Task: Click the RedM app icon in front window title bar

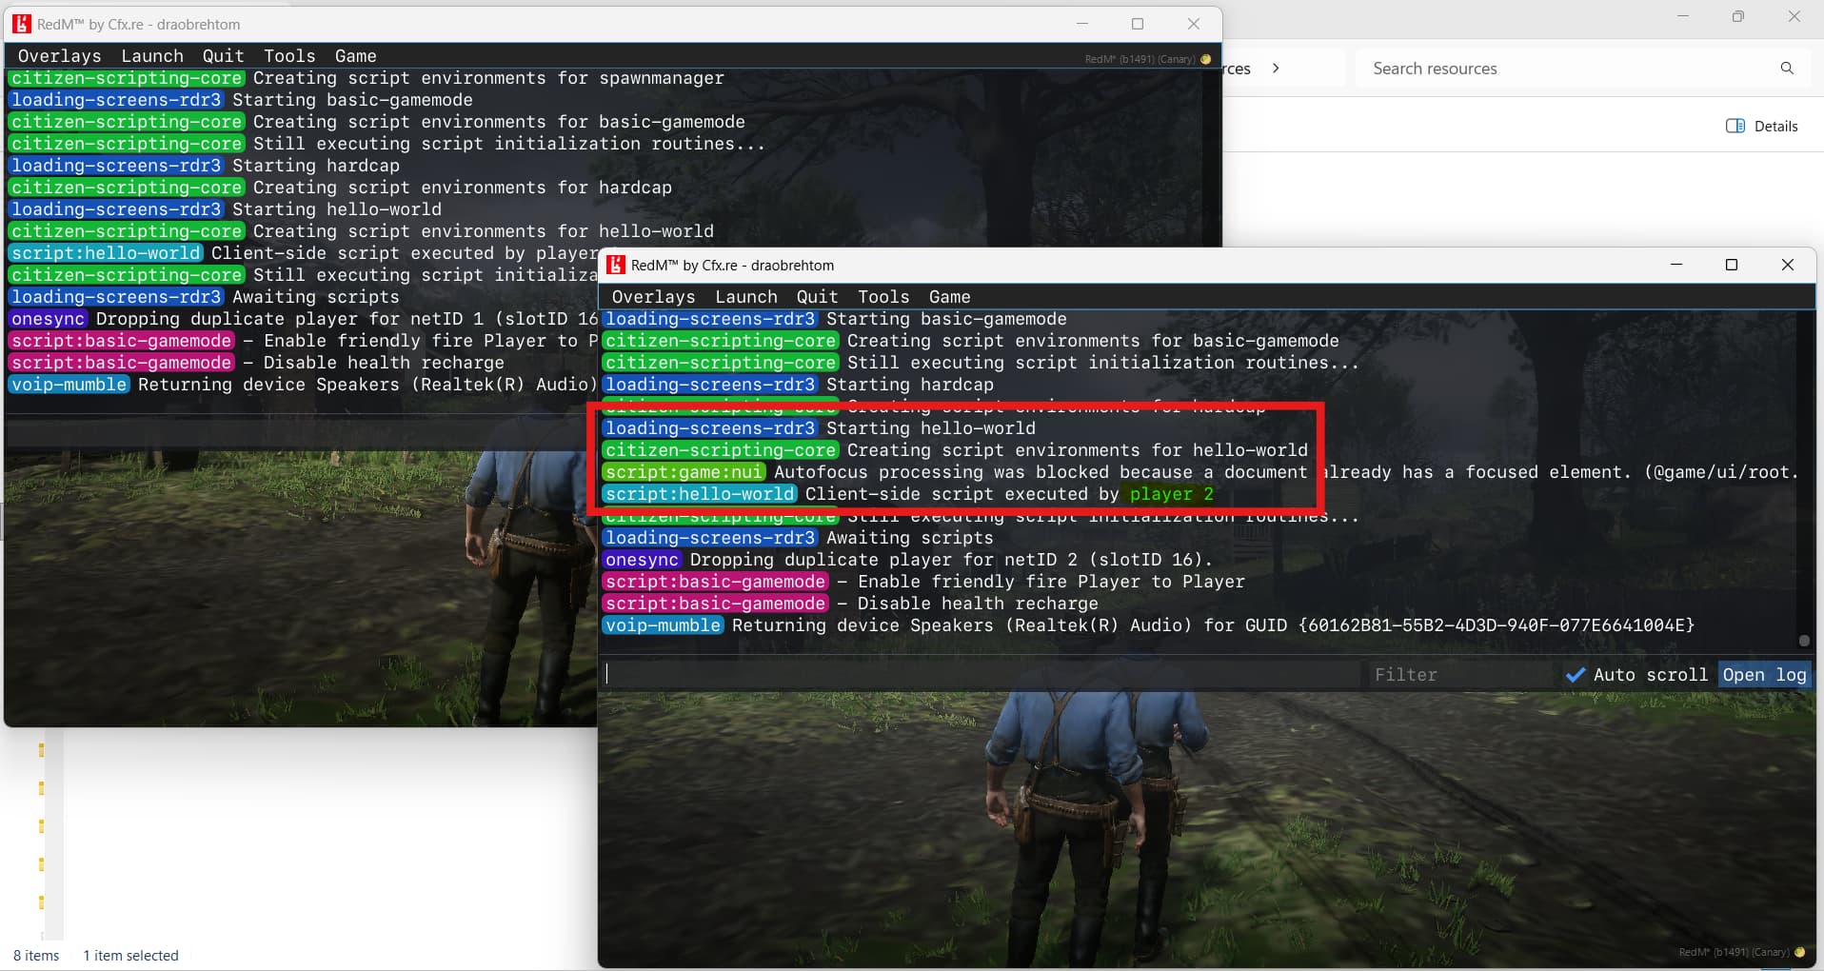Action: coord(616,265)
